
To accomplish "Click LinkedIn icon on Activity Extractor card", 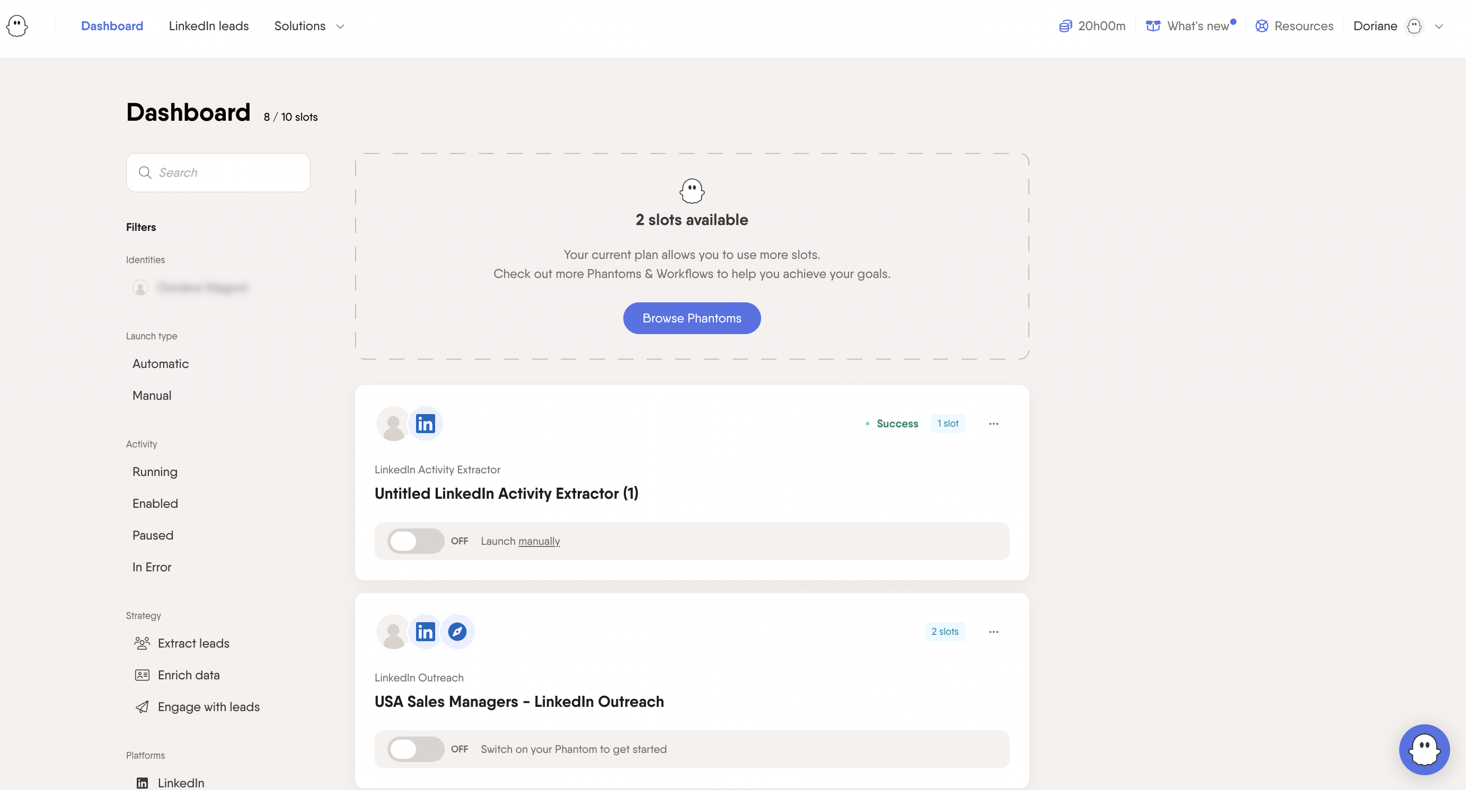I will click(x=425, y=424).
